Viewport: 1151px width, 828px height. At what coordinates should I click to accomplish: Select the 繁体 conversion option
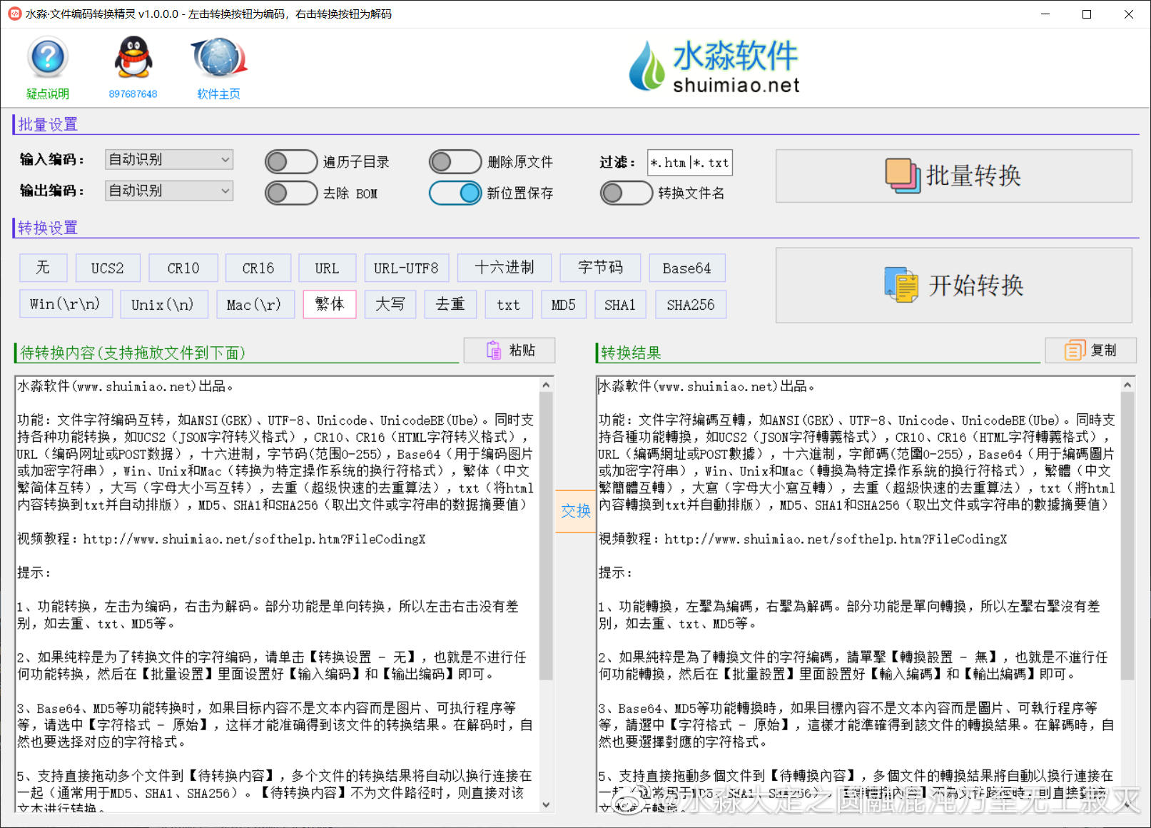tap(330, 305)
